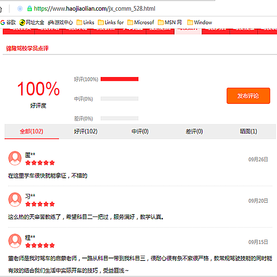
Task: Expand the MSN 网 bookmark folder
Action: click(x=169, y=22)
